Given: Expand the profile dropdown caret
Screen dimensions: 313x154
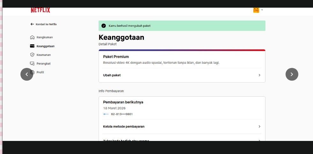Looking at the screenshot, I should (262, 10).
